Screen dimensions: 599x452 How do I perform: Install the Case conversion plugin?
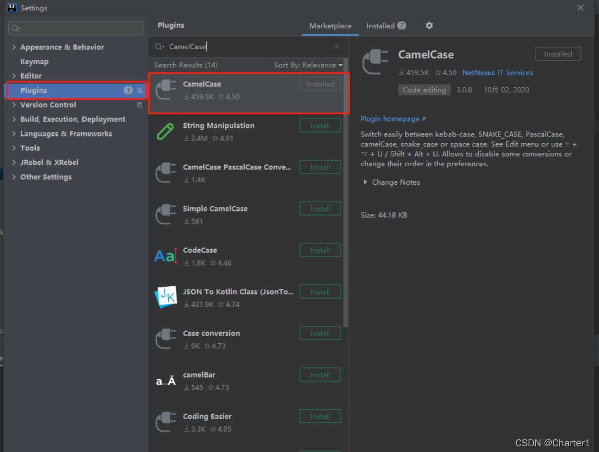tap(320, 333)
